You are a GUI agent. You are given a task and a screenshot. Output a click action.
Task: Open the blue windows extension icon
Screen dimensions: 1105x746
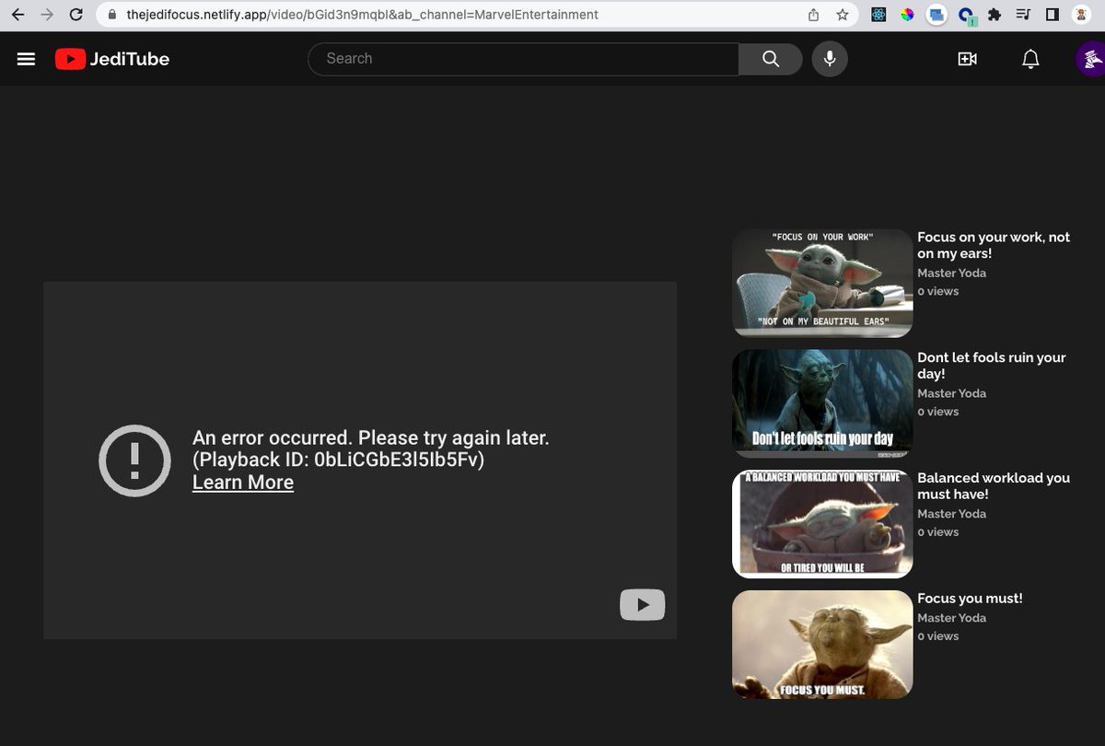(x=937, y=15)
